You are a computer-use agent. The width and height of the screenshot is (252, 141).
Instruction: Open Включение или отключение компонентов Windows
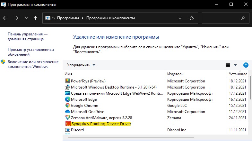coord(33,64)
